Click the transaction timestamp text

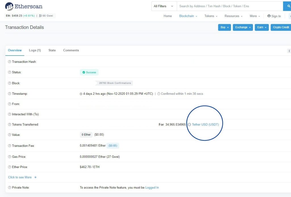118,94
